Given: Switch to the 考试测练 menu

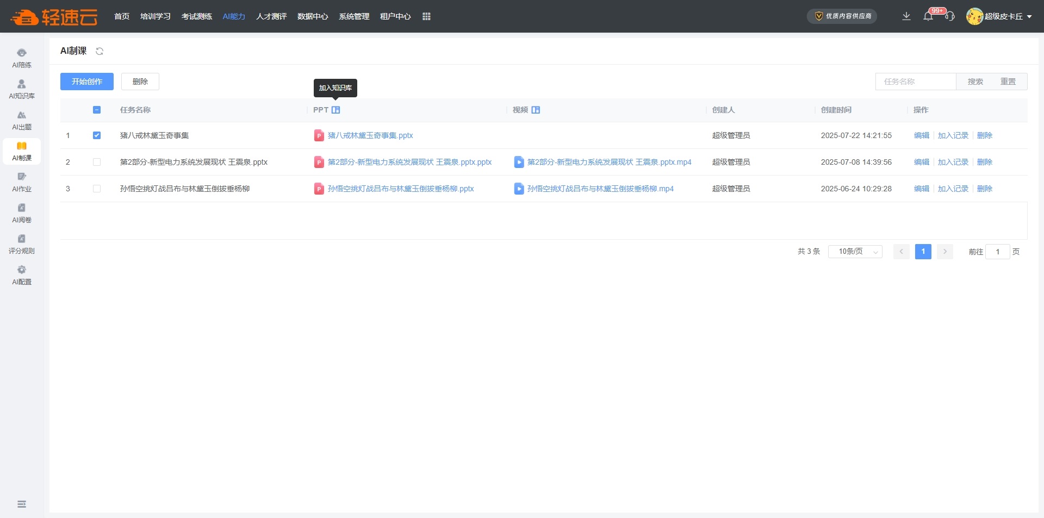Looking at the screenshot, I should click(x=197, y=16).
